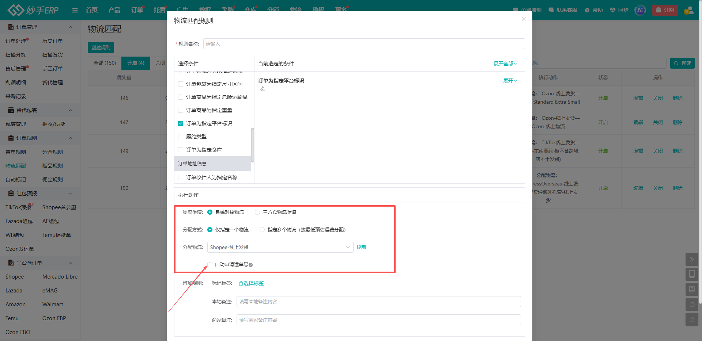Open 产品 in the top navigation
This screenshot has width=702, height=341.
pyautogui.click(x=114, y=10)
